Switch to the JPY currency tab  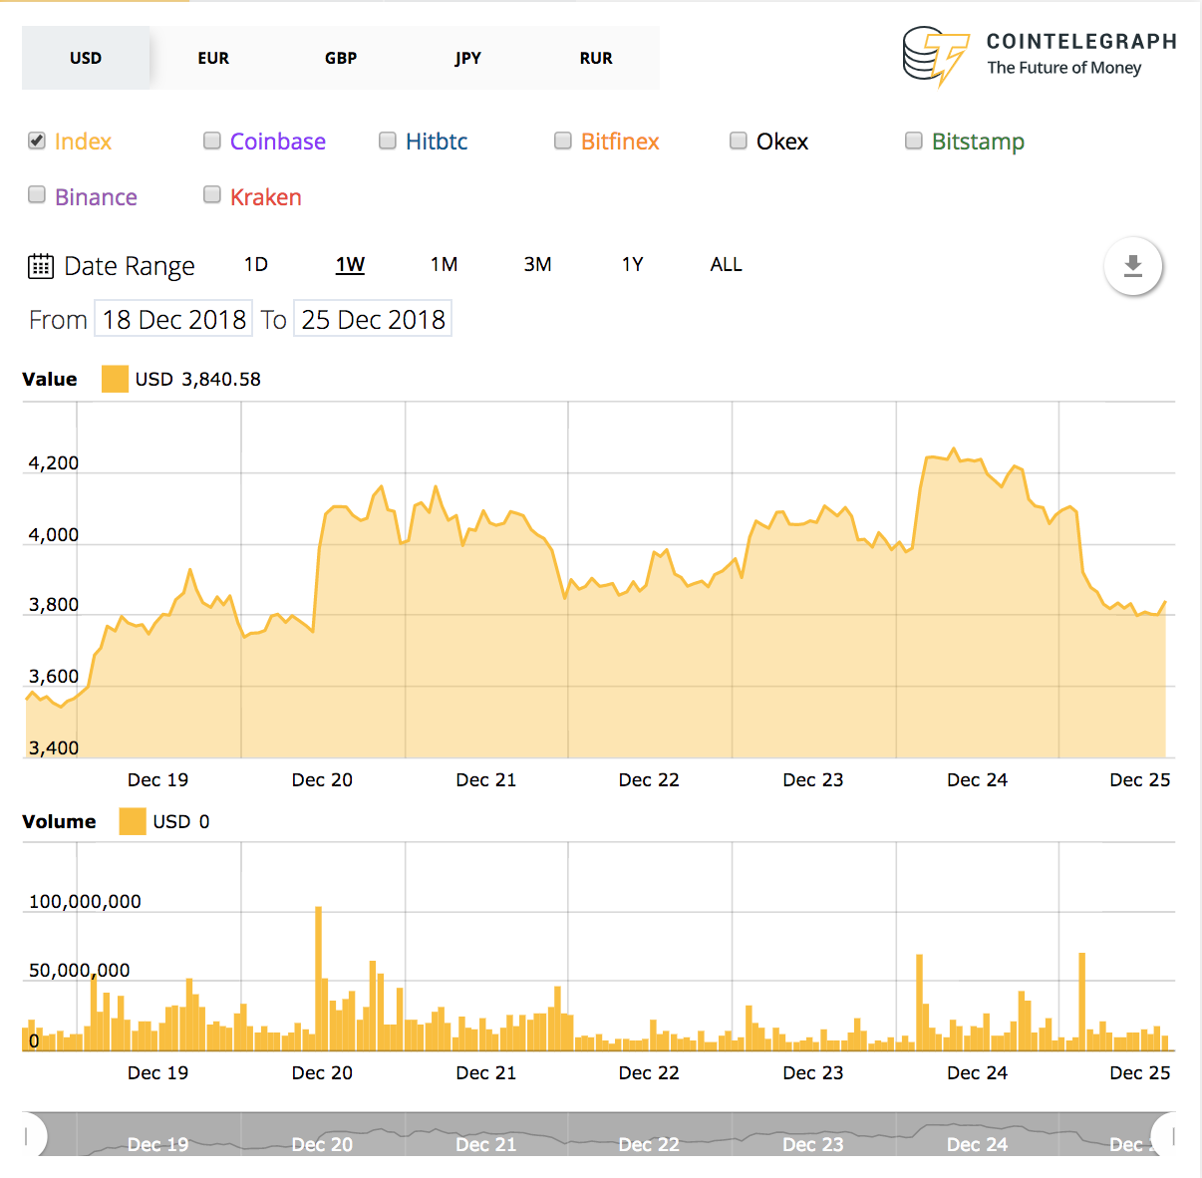pyautogui.click(x=468, y=58)
